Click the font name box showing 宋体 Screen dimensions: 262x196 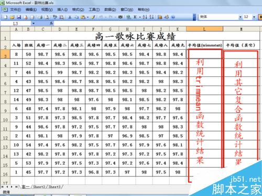(219, 17)
